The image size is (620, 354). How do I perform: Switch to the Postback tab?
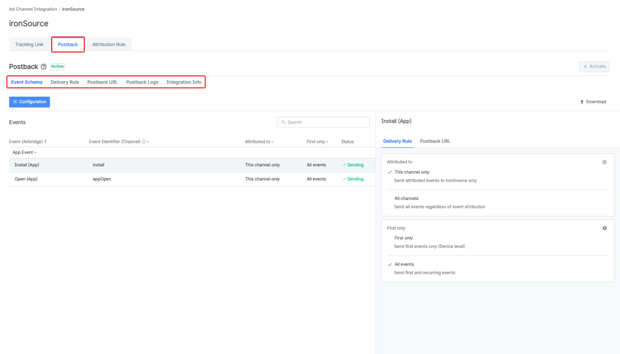[x=68, y=44]
